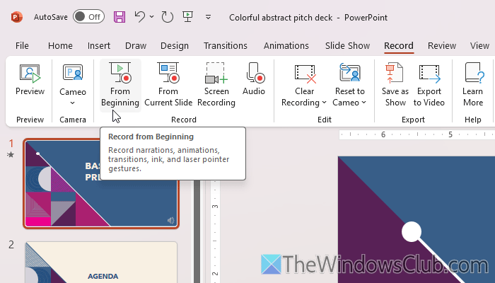
Task: Toggle the AutoSave switch
Action: [x=88, y=16]
